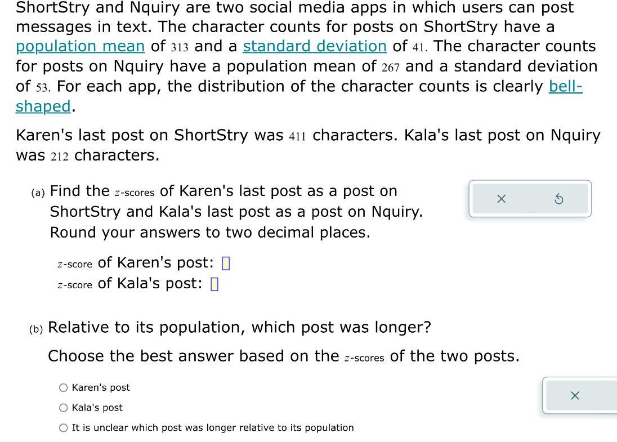Click the z-score label before Kala's answer
617x442 pixels.
tap(74, 284)
